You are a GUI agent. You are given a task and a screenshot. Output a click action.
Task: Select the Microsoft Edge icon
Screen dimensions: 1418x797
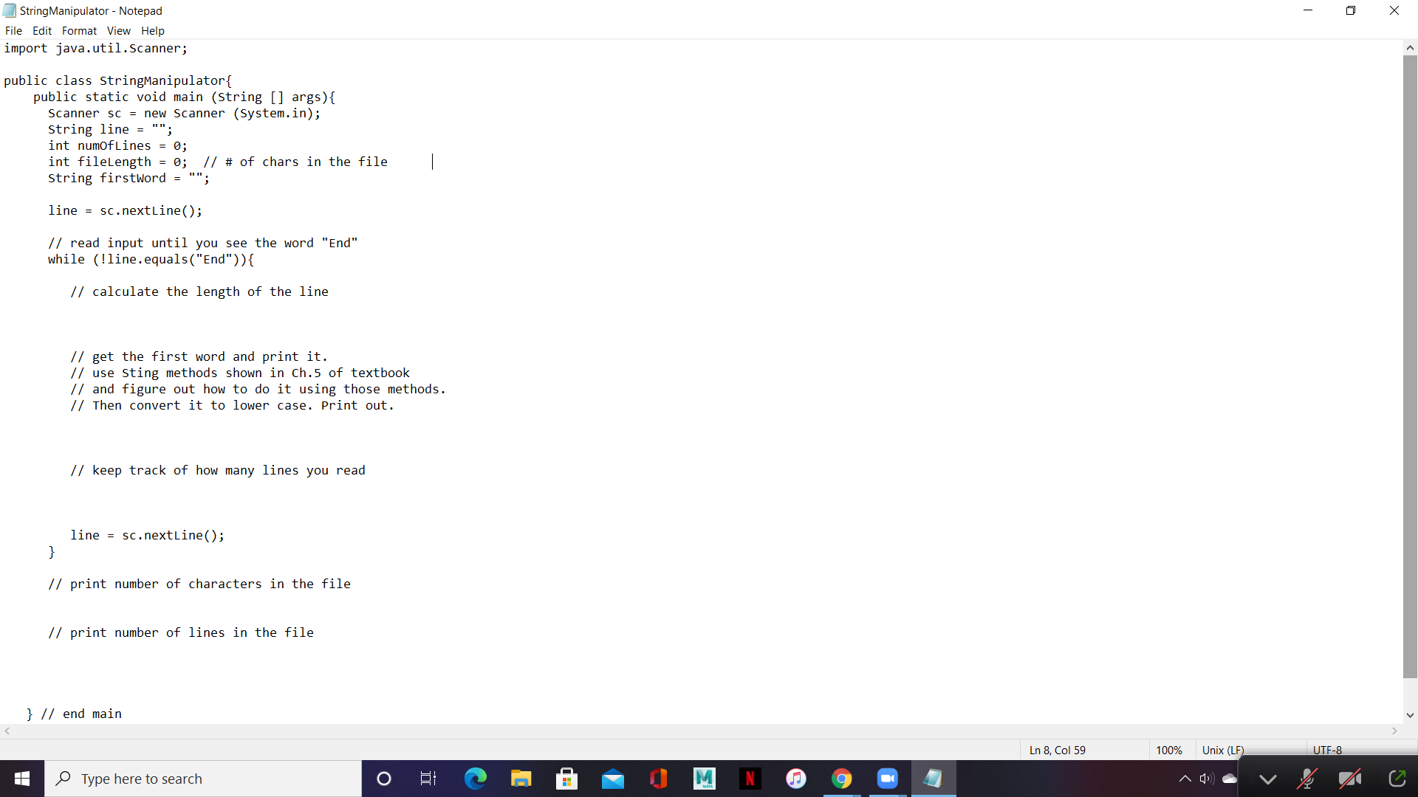(x=474, y=778)
